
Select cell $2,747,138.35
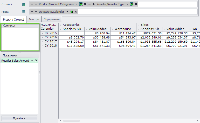175,33
